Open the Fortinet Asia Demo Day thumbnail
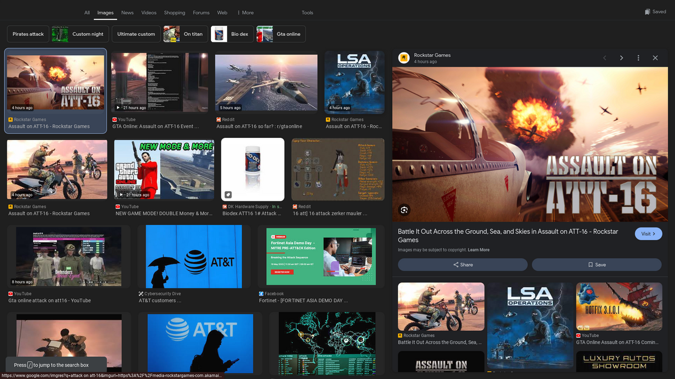675x379 pixels. (x=321, y=256)
